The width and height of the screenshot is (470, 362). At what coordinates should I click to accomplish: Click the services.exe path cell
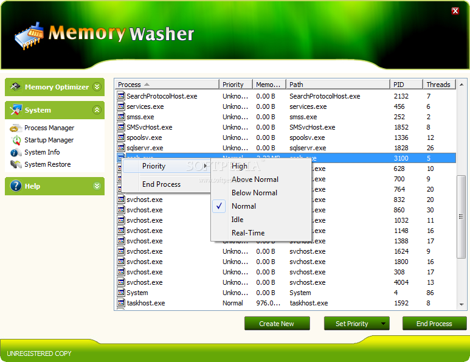pos(308,106)
